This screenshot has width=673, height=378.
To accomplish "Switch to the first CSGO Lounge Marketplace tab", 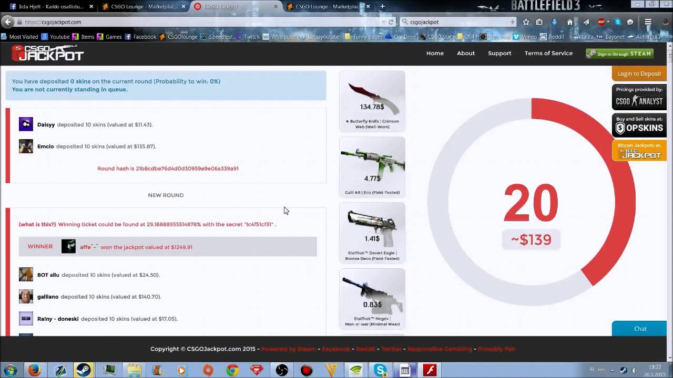I will click(144, 6).
